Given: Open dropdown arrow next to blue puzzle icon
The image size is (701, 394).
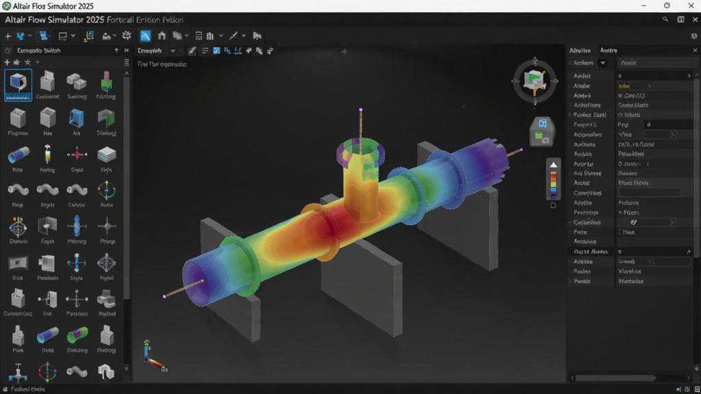Looking at the screenshot, I should click(30, 36).
